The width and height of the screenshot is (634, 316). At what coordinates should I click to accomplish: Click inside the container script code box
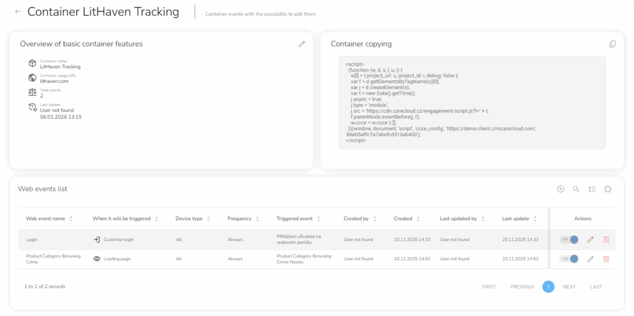[472, 102]
